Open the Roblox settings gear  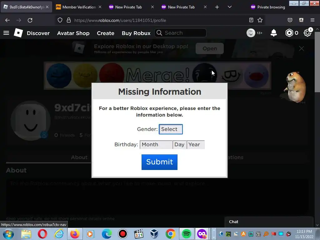pyautogui.click(x=307, y=33)
